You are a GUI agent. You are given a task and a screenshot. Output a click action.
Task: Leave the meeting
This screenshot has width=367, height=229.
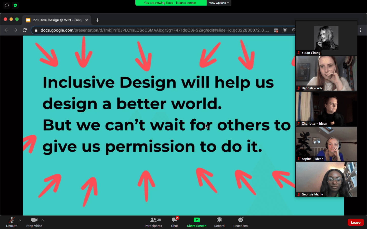coord(356,222)
